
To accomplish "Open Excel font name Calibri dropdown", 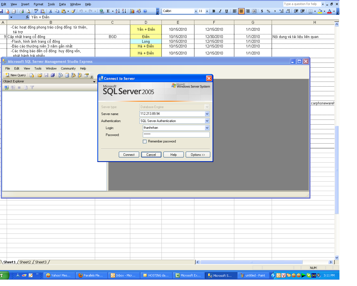I will pyautogui.click(x=196, y=11).
